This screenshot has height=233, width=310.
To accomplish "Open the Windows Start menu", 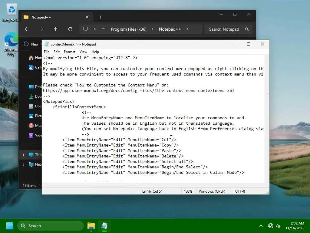I will click(10, 226).
